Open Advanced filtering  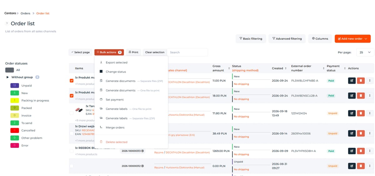tap(287, 39)
